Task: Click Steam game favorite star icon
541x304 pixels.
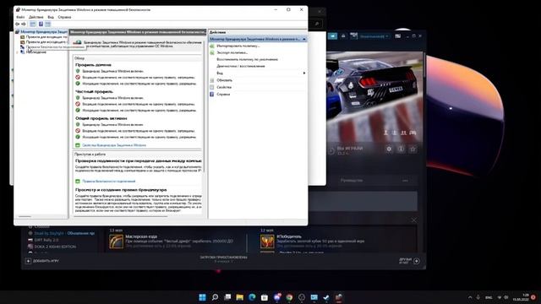Action: coord(413,149)
